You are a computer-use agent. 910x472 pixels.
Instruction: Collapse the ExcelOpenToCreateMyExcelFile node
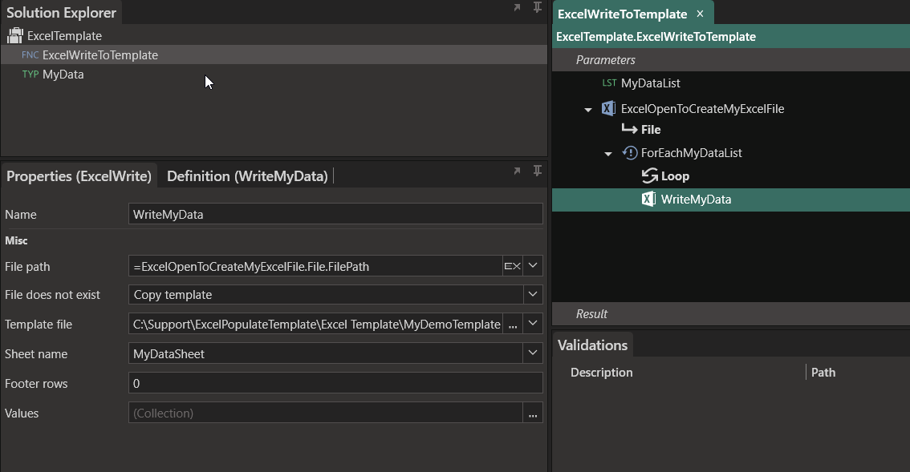click(x=588, y=110)
